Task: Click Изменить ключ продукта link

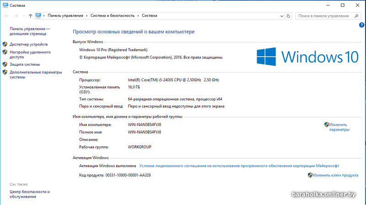Action: tap(335, 175)
